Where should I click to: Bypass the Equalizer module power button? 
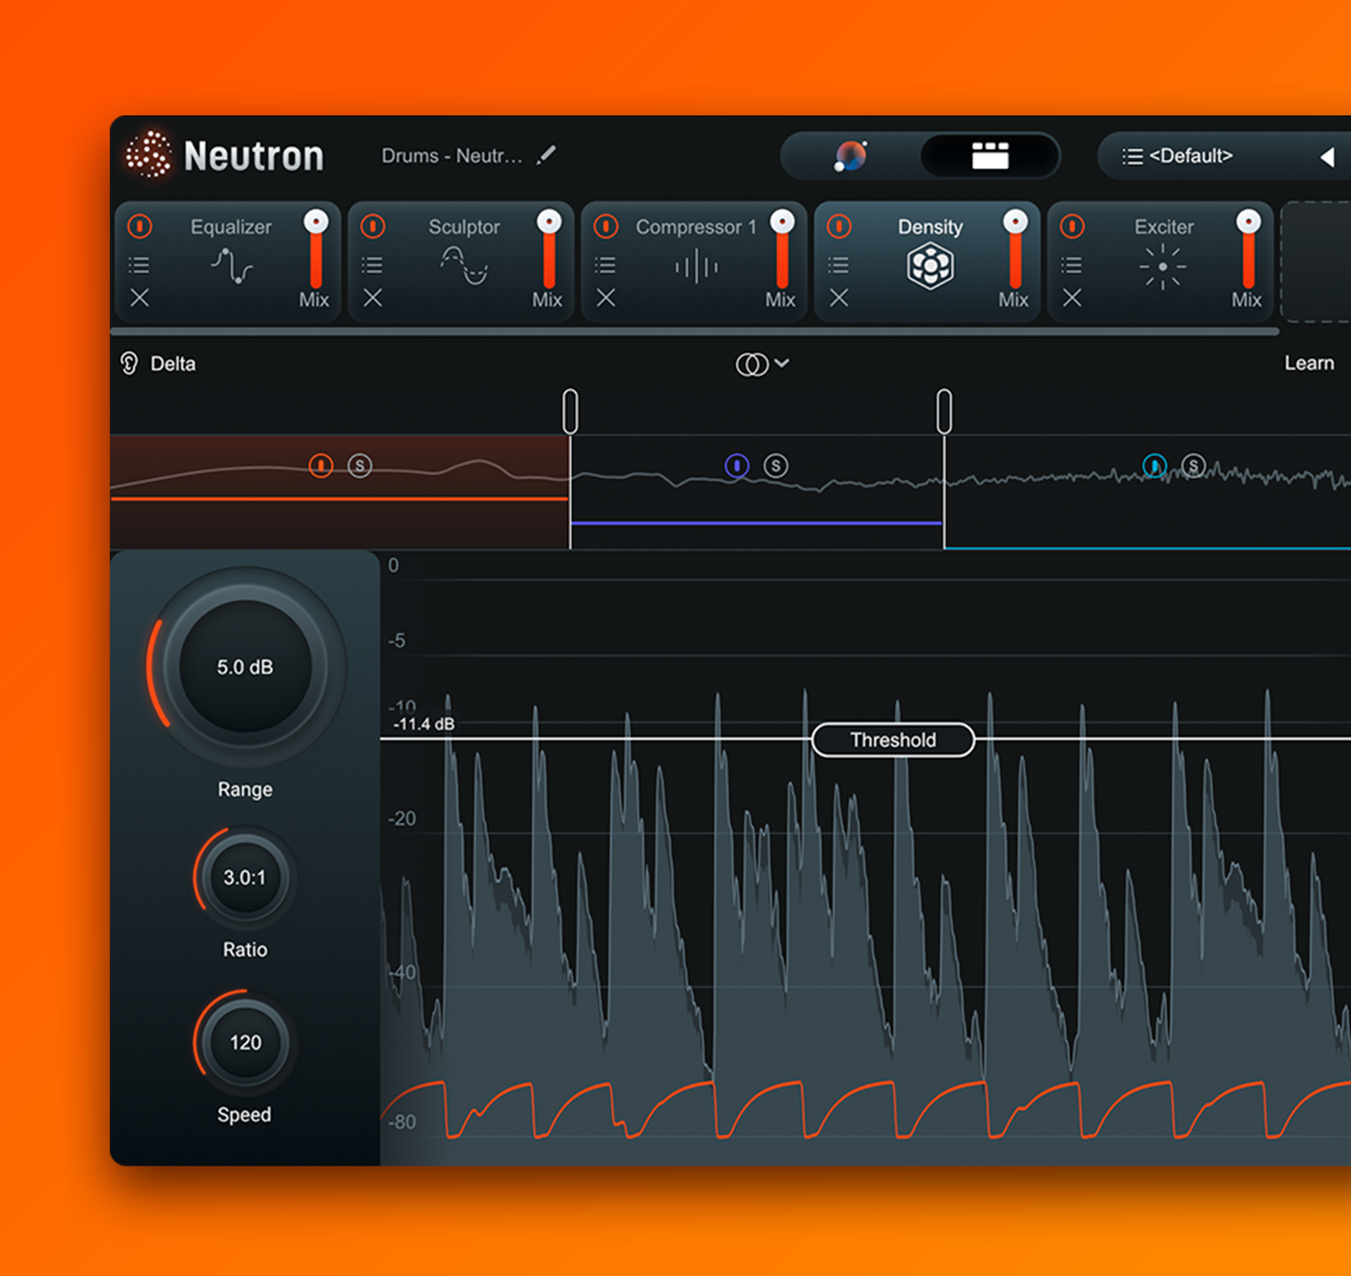pos(139,227)
